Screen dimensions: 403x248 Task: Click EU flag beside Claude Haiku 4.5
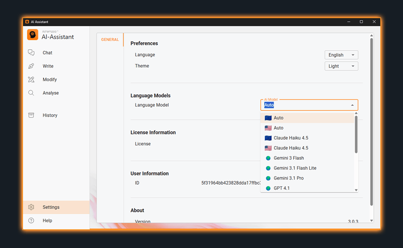[268, 138]
